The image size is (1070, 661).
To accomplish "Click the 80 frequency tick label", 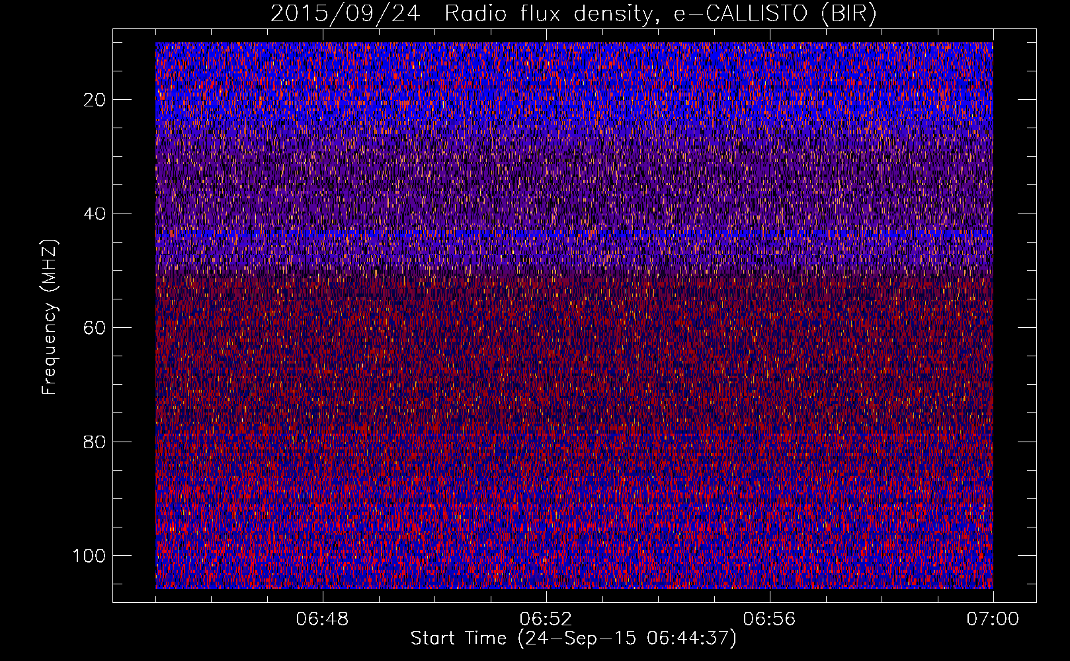I will tap(95, 442).
